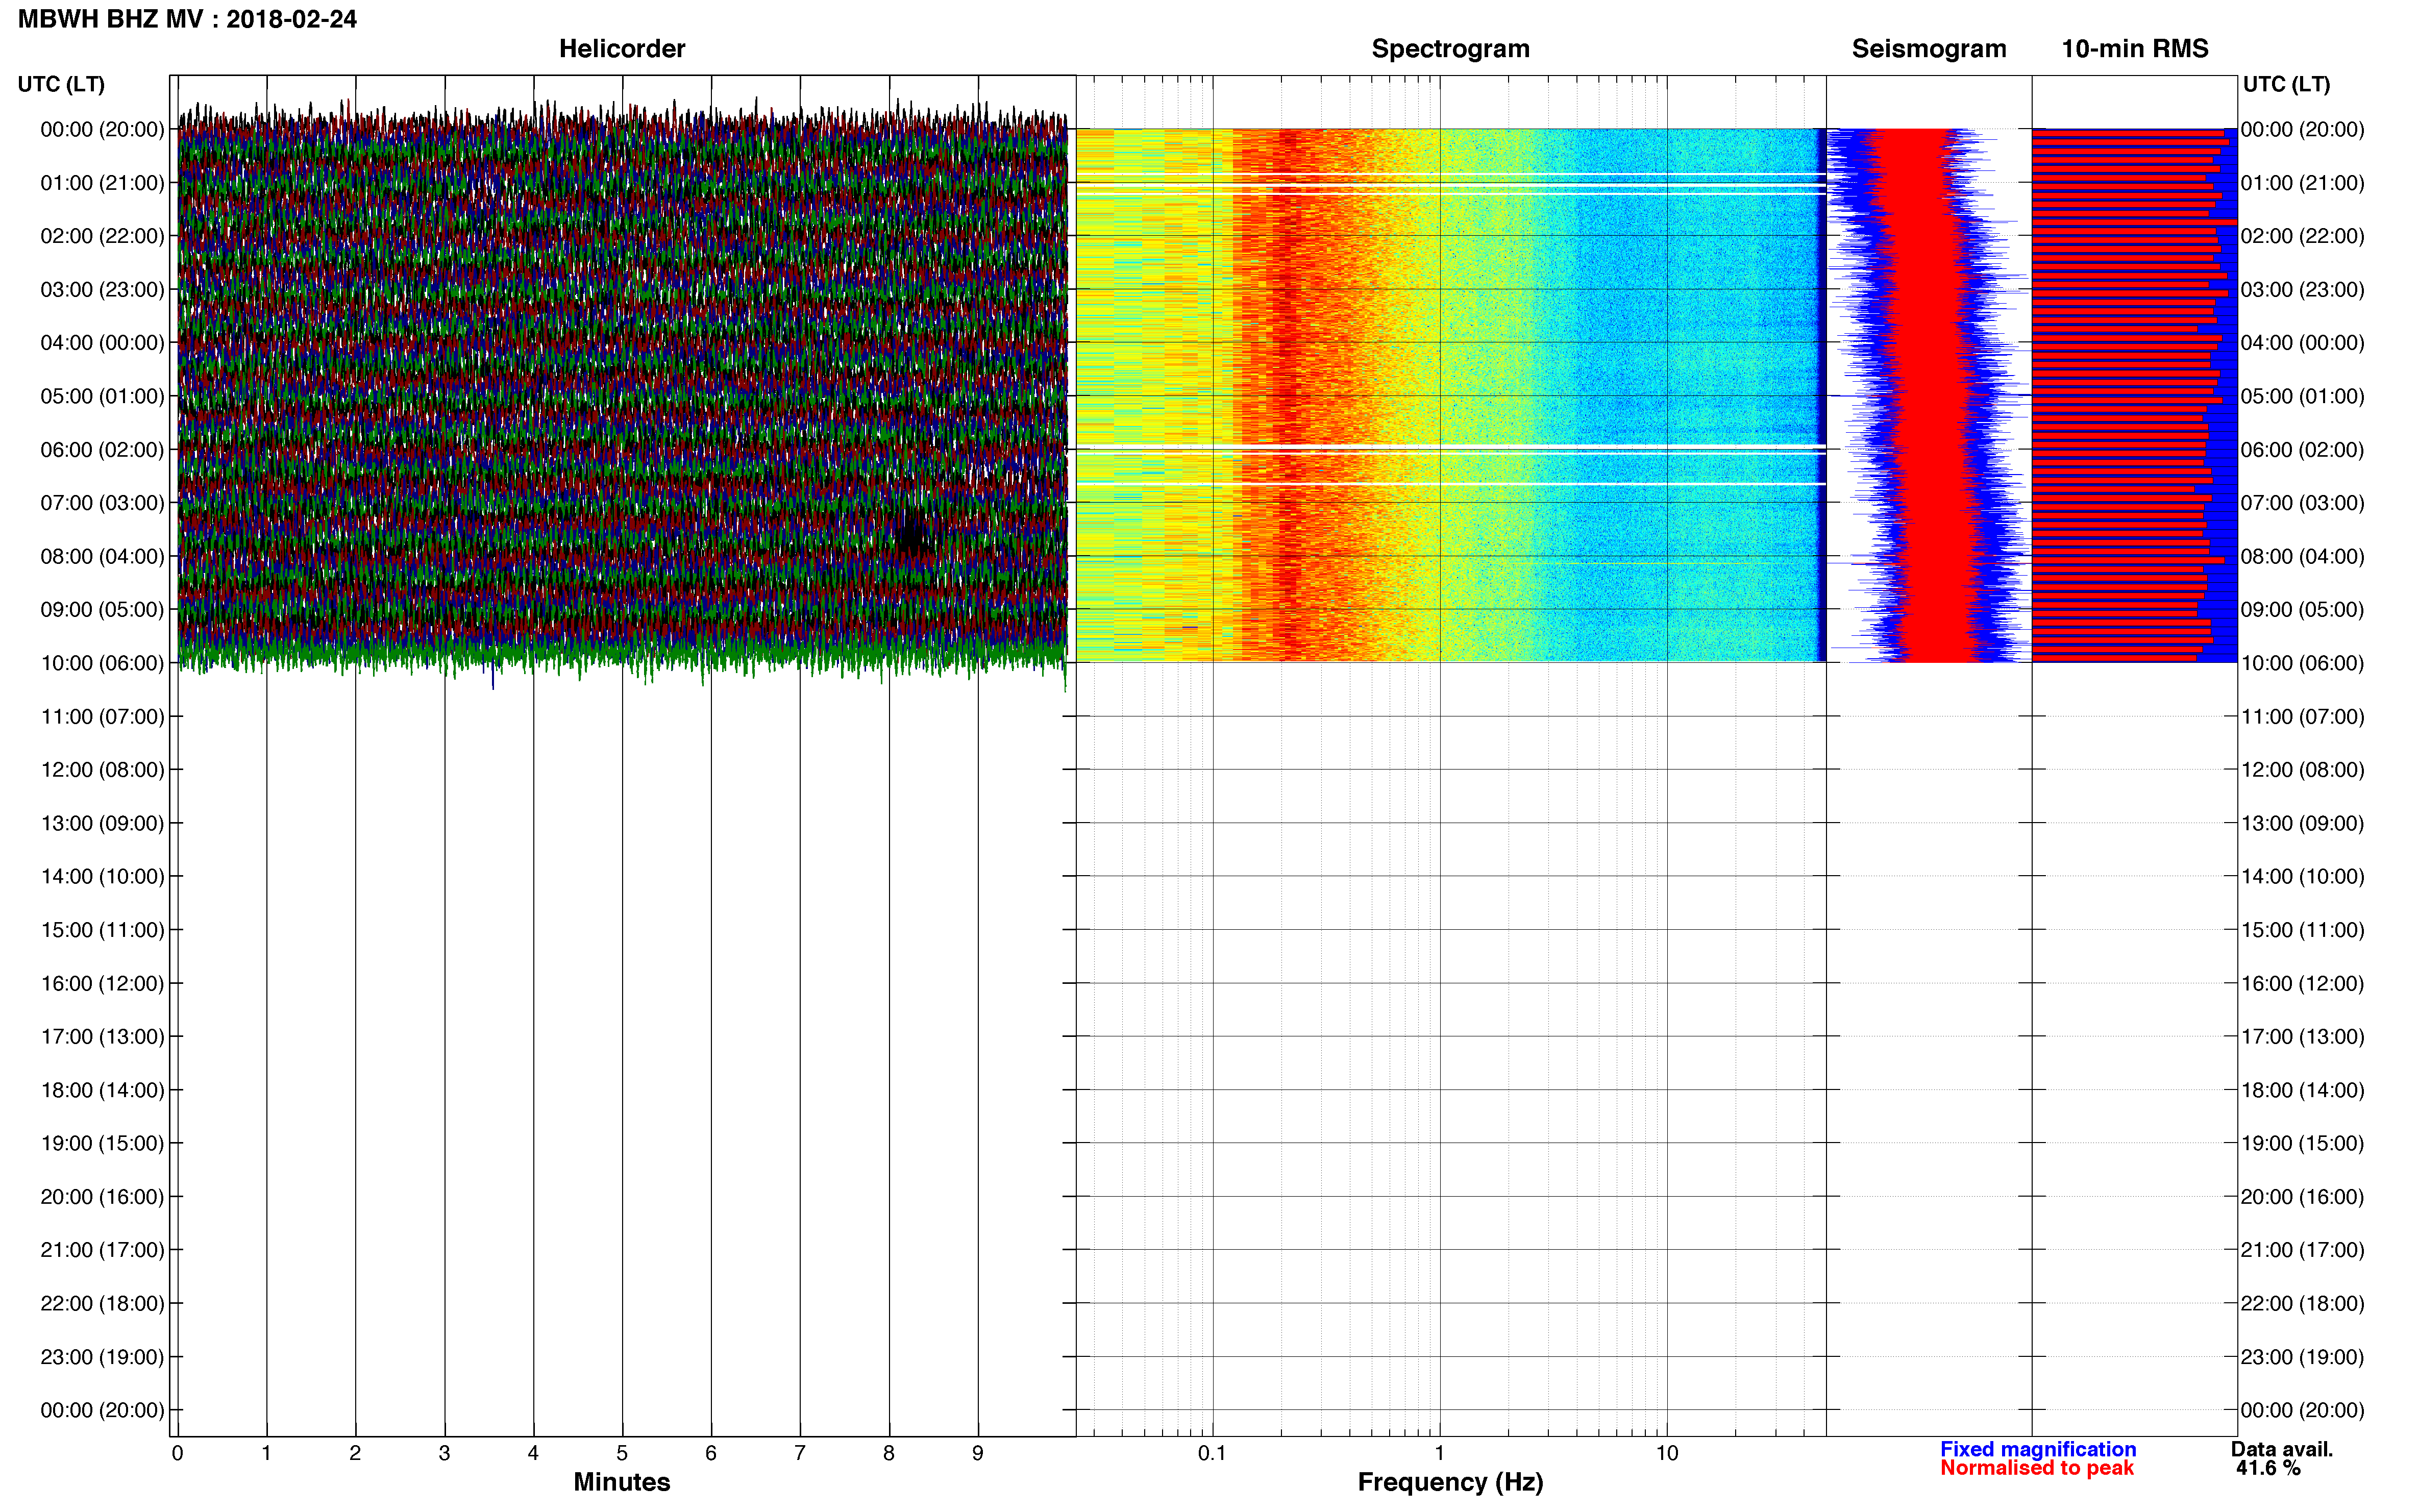Click 'UTC (LT)' label beside 10-min RMS
The width and height of the screenshot is (2419, 1512).
(x=2286, y=84)
